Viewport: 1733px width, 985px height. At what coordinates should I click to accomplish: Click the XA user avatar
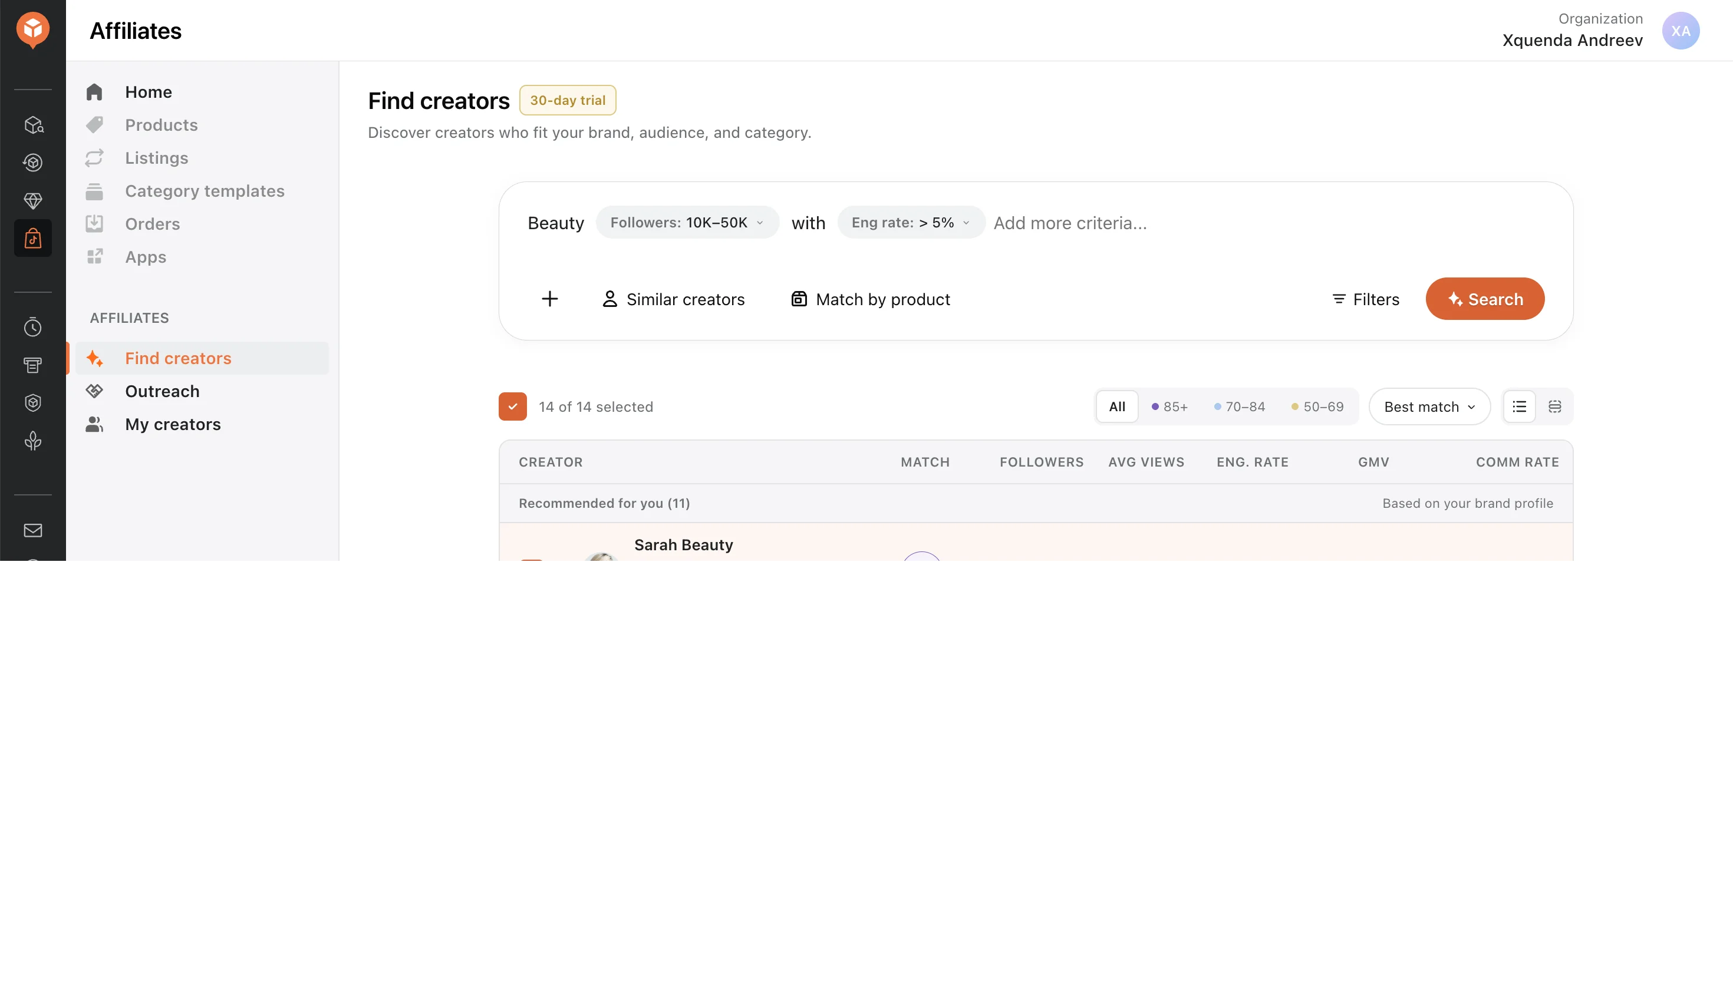(x=1680, y=31)
